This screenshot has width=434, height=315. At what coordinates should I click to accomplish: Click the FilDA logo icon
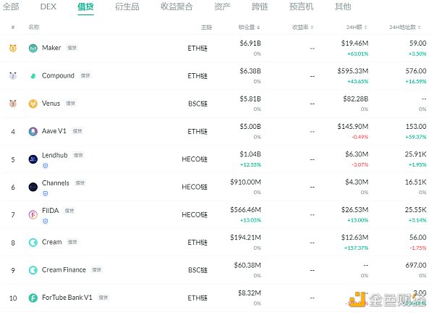pos(33,215)
